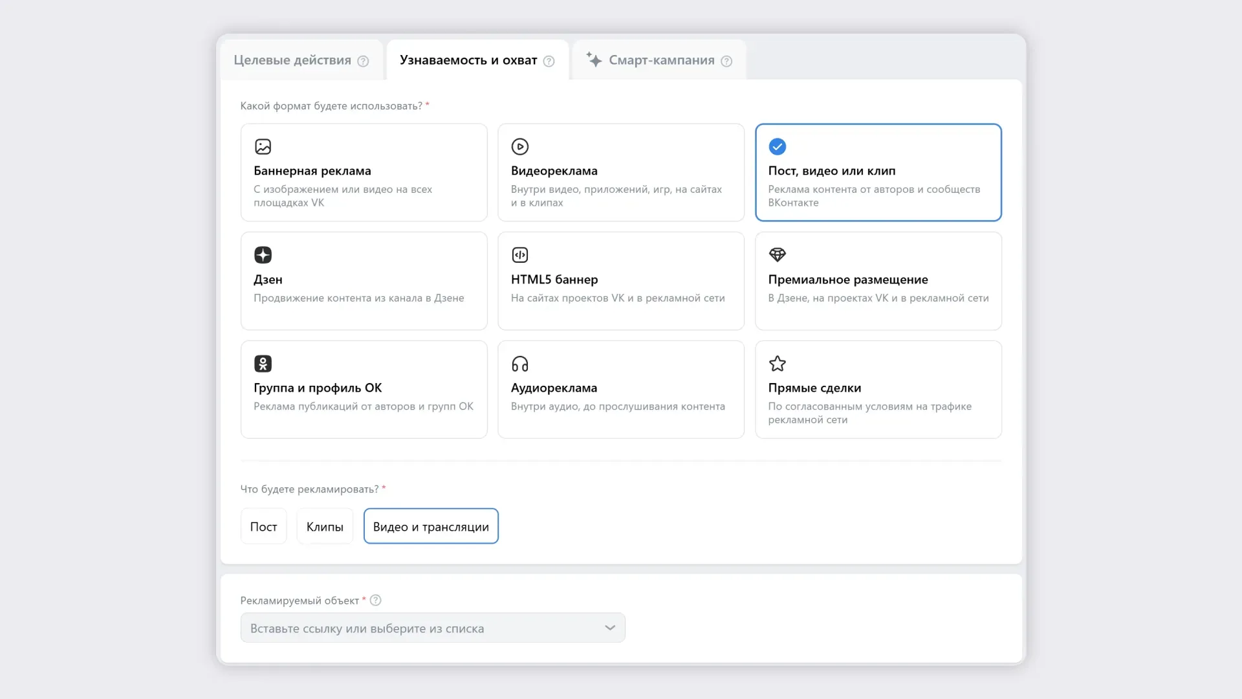Expand the Рекламируемый объект dropdown arrow
The height and width of the screenshot is (699, 1242).
[x=609, y=628]
